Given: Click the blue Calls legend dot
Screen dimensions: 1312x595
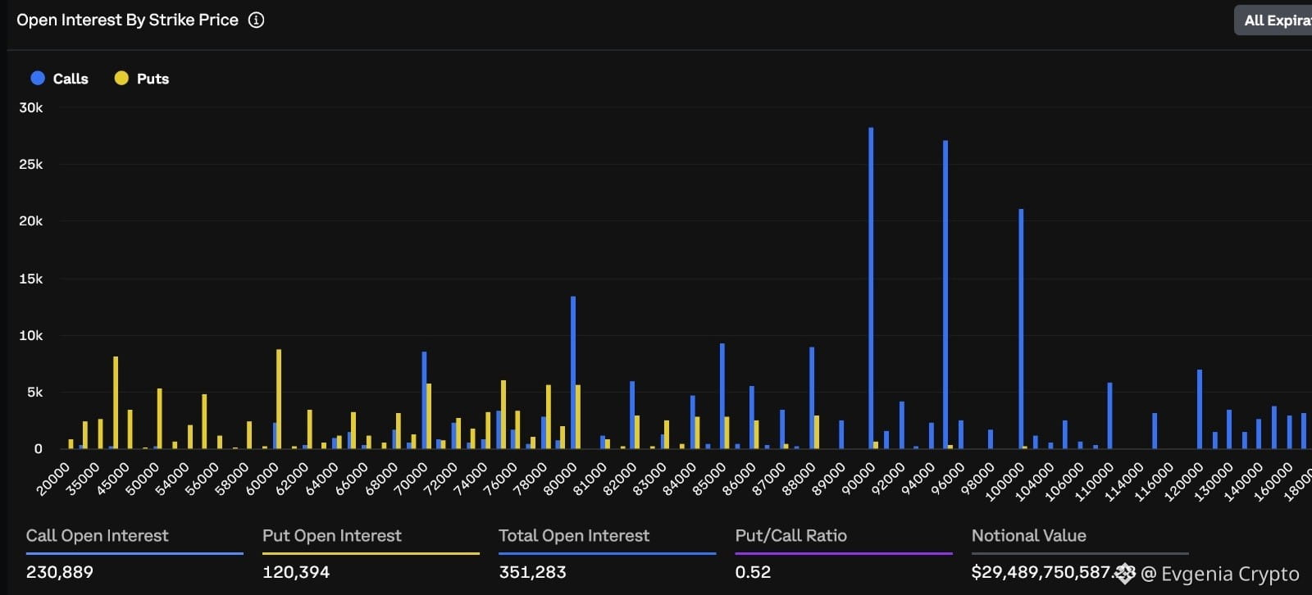Looking at the screenshot, I should coord(38,78).
